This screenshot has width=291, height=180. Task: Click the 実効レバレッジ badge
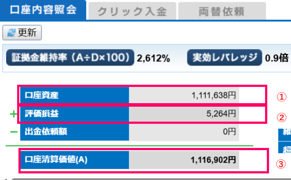[x=225, y=58]
